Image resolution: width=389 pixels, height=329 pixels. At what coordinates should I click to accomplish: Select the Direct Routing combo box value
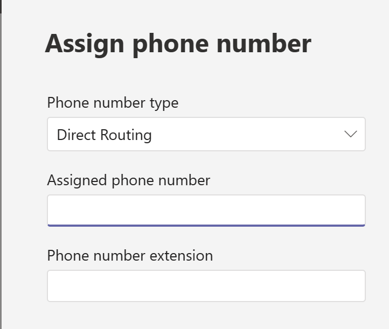(x=206, y=134)
